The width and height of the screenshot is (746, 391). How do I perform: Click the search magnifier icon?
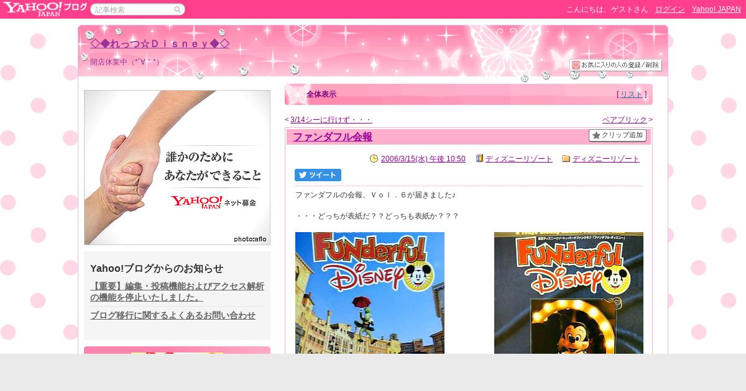click(x=177, y=9)
